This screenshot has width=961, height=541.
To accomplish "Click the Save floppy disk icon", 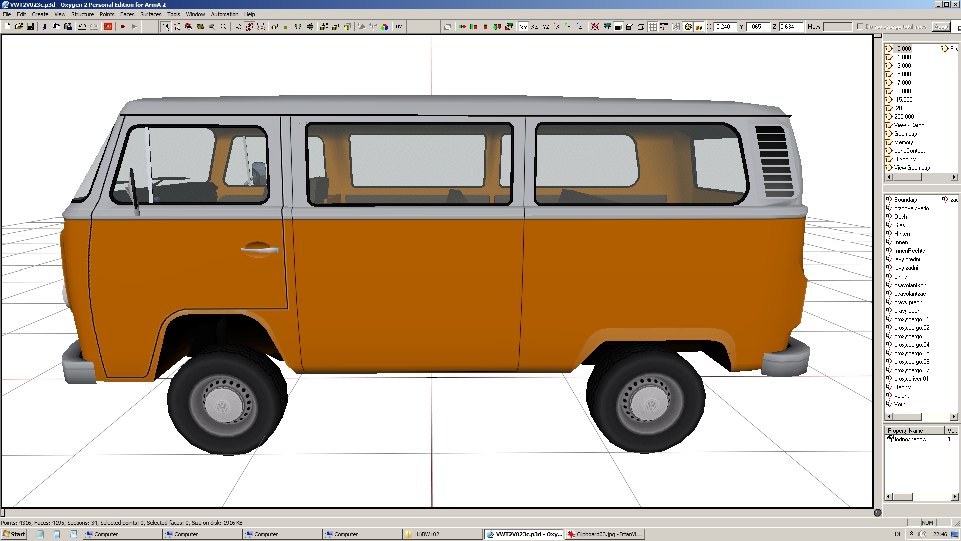I will [x=30, y=27].
